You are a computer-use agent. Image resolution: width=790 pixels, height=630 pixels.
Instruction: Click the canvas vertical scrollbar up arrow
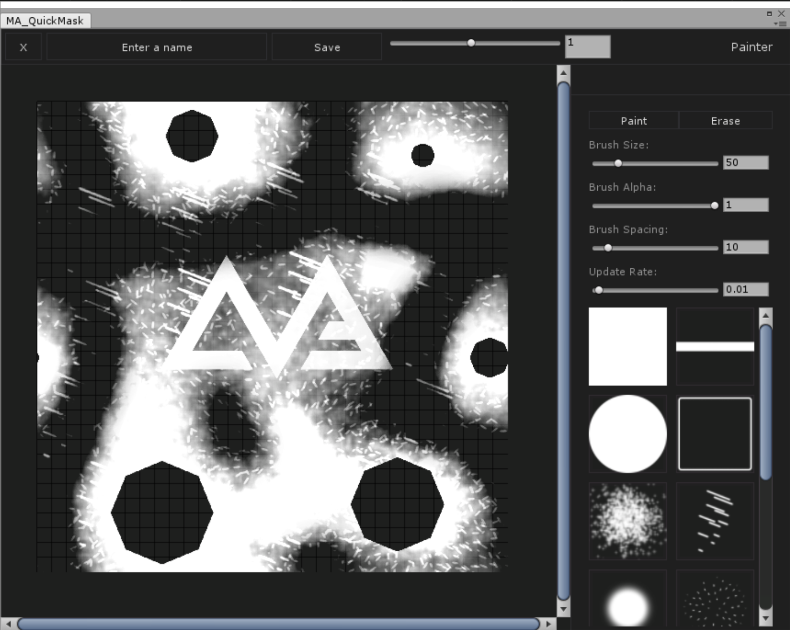pyautogui.click(x=563, y=72)
